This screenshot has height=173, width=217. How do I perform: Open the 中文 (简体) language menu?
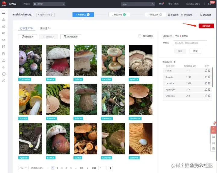[174, 4]
